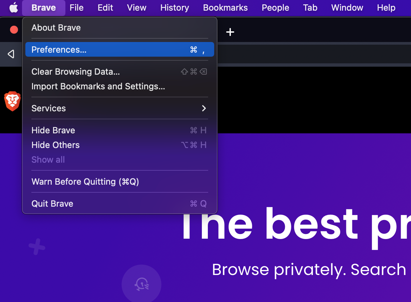Open the History menu

[x=175, y=8]
